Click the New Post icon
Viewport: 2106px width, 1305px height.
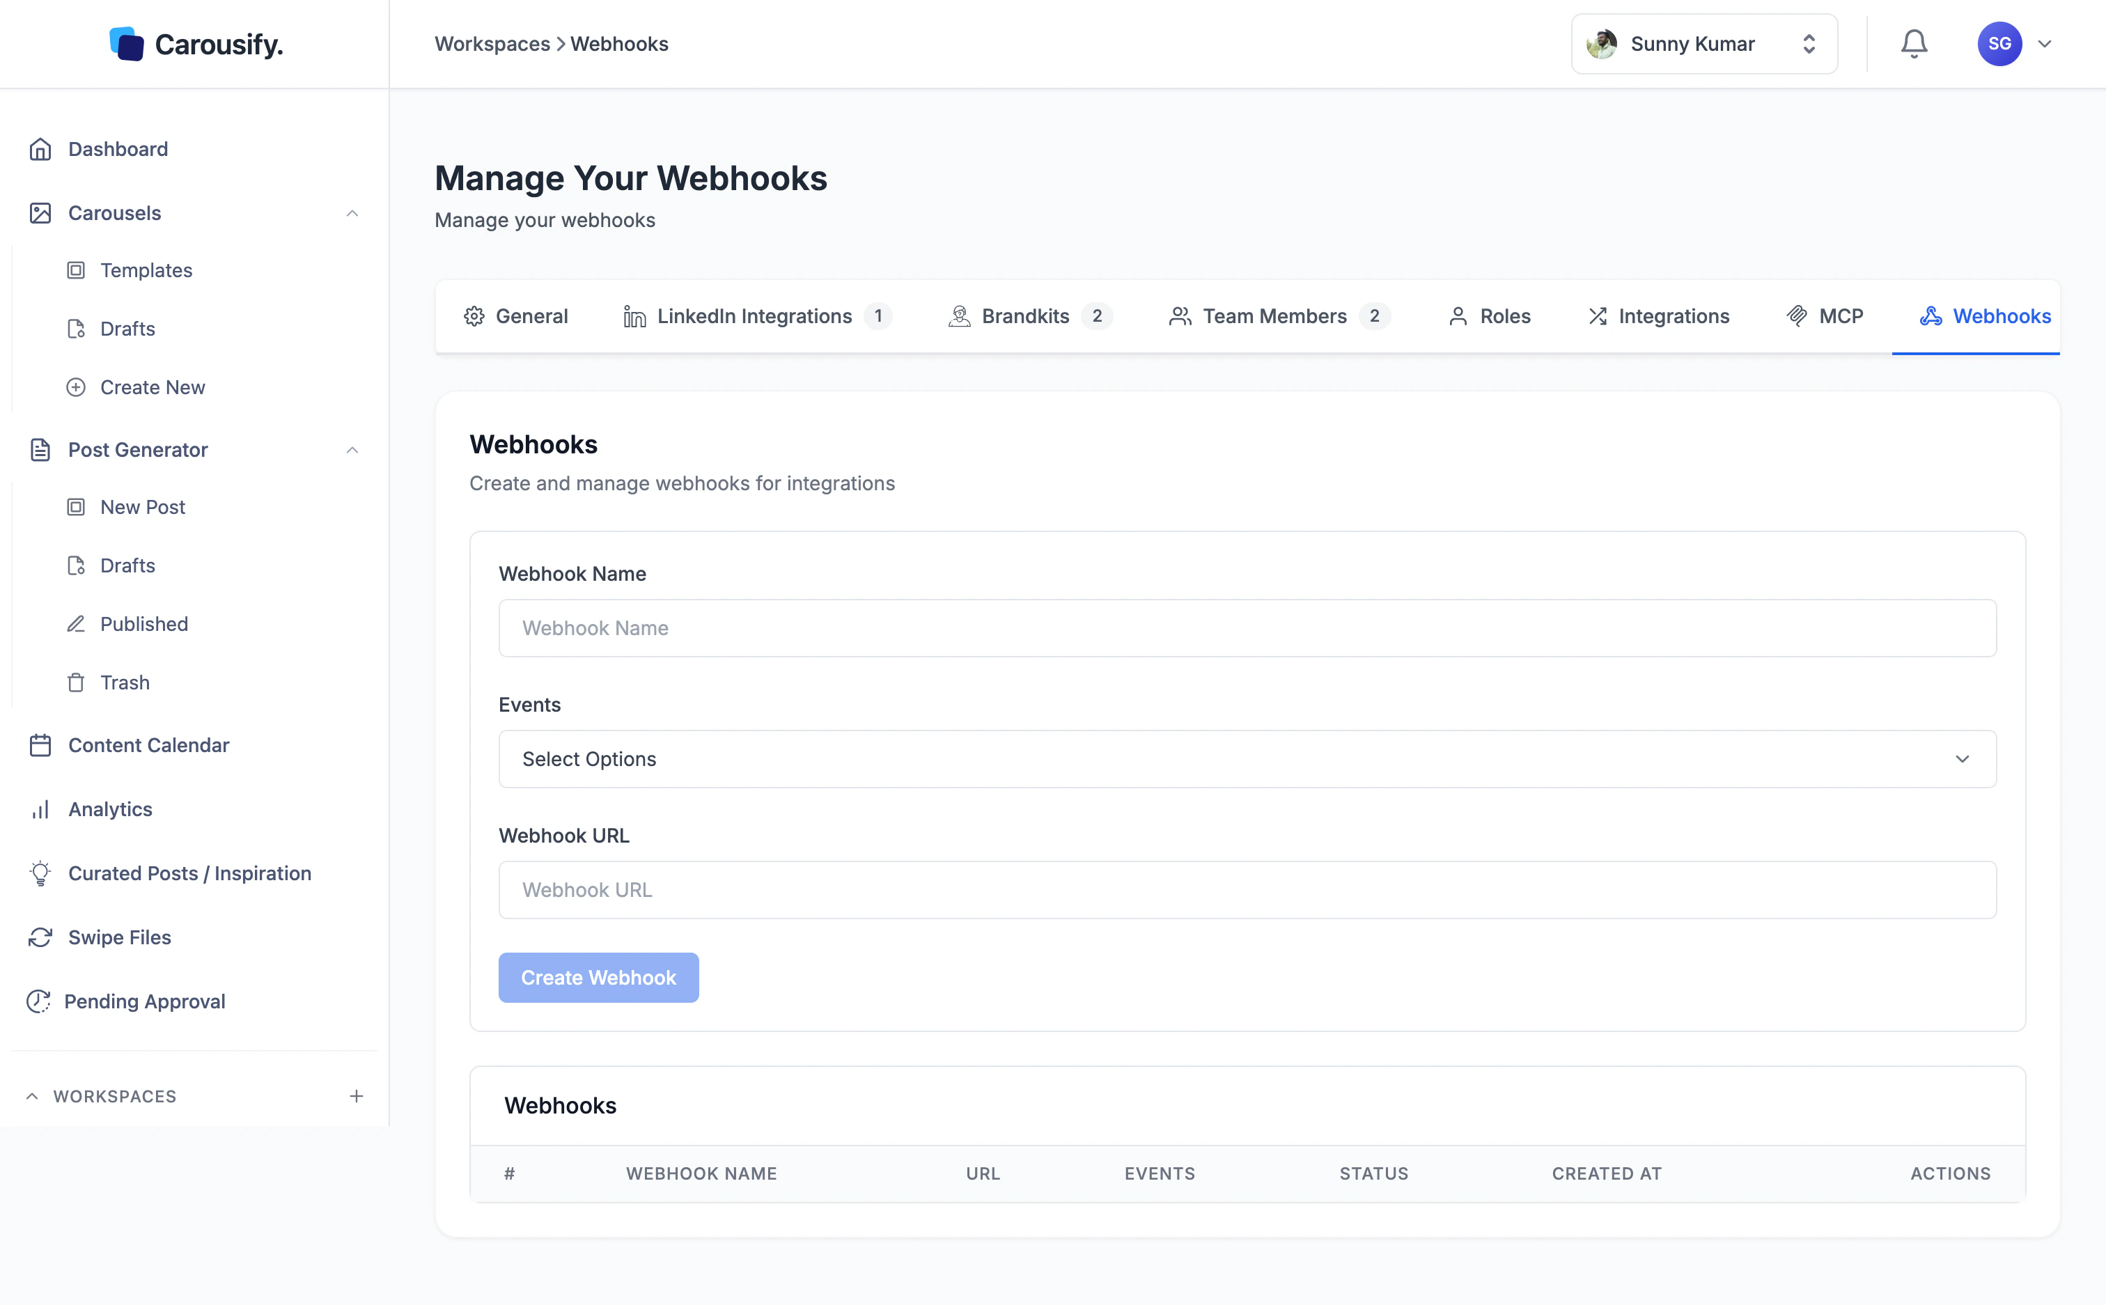coord(76,507)
